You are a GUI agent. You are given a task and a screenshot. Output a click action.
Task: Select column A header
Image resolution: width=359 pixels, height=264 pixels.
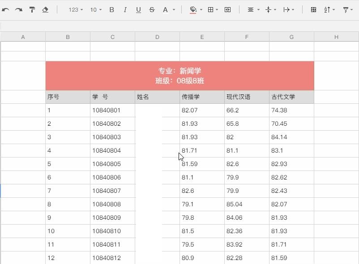point(23,37)
